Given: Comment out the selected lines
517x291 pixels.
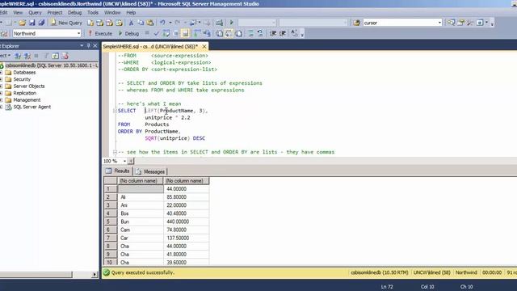Looking at the screenshot, I should point(251,33).
